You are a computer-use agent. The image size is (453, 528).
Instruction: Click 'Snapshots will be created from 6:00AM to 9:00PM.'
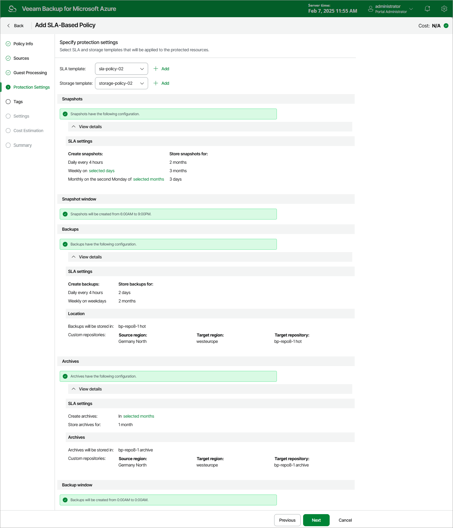[111, 214]
